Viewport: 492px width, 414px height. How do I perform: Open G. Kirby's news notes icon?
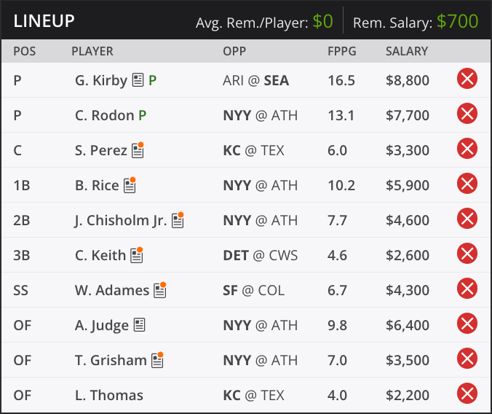(138, 80)
